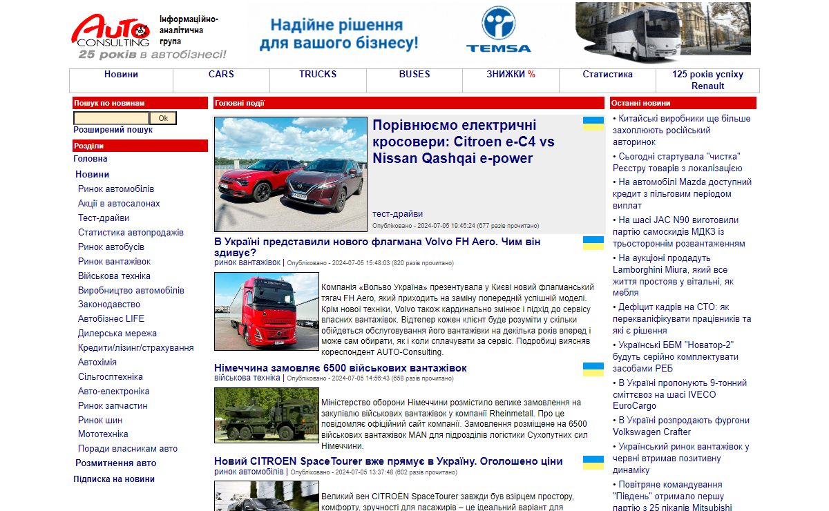The width and height of the screenshot is (829, 511).
Task: Open the BUSES menu item
Action: tap(414, 75)
